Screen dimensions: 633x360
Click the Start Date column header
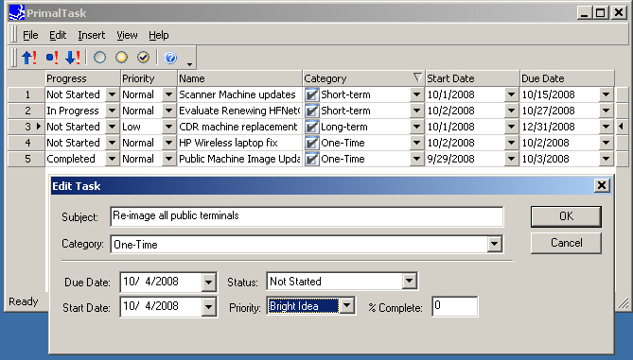pos(472,78)
